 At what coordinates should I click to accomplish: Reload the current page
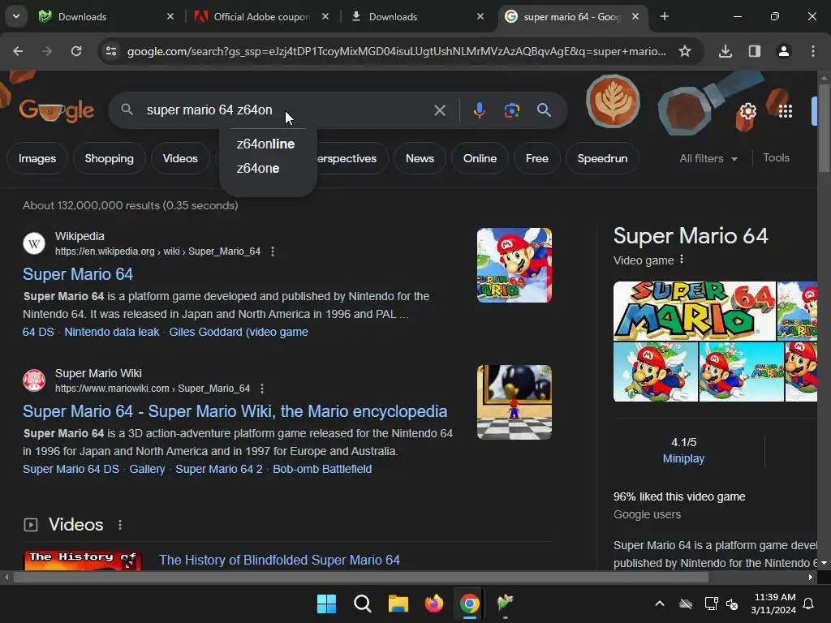click(x=76, y=51)
